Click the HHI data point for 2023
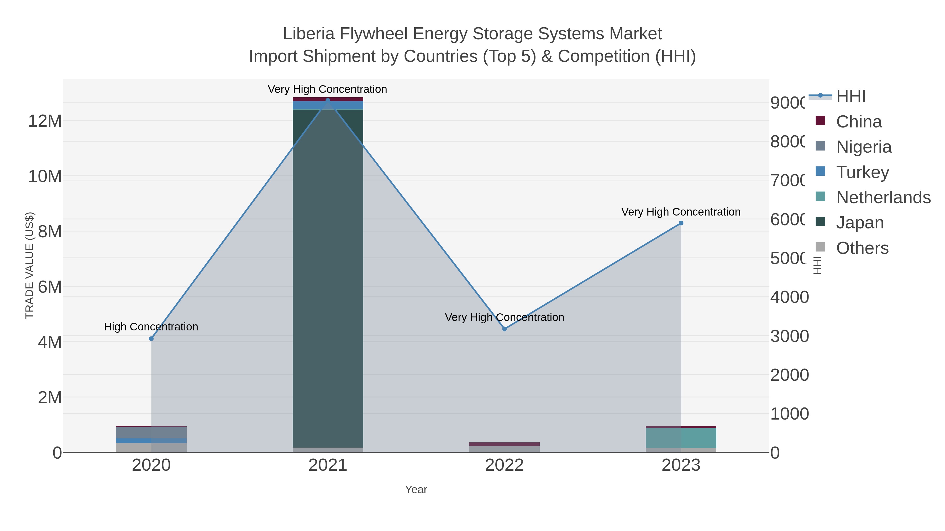 (x=681, y=223)
